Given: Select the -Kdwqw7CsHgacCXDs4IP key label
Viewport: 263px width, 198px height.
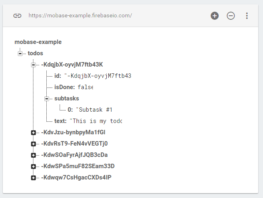Looking at the screenshot, I should 76,177.
